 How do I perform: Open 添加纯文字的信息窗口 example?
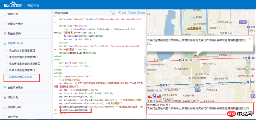[x=21, y=51]
